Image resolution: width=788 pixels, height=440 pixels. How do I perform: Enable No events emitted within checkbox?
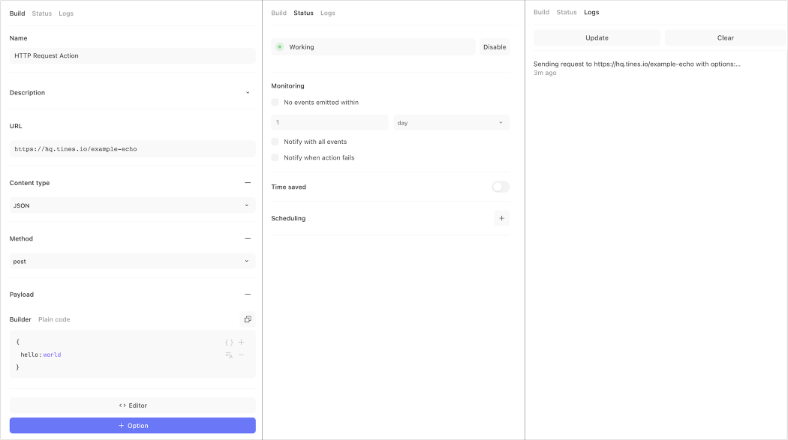pyautogui.click(x=275, y=103)
